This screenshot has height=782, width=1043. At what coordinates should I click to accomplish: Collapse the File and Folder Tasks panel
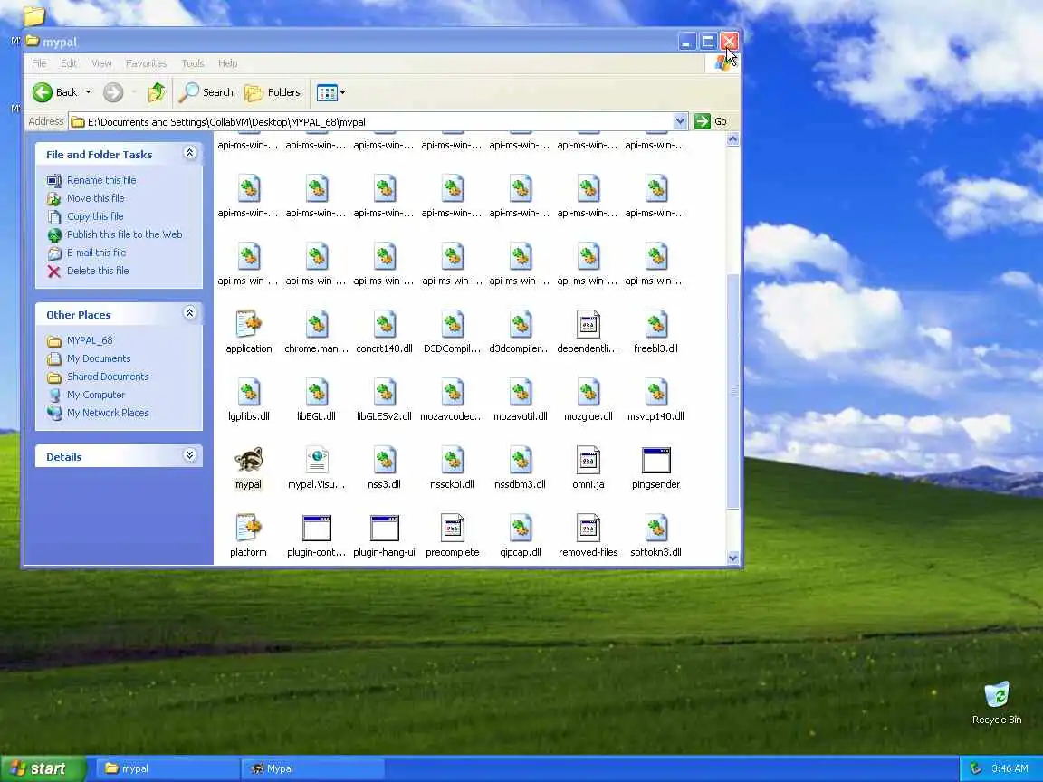tap(189, 154)
